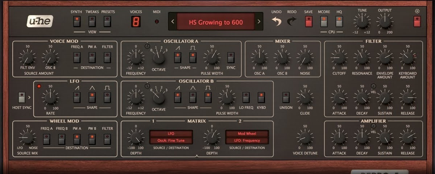Screen dimensions: 435x174
Task: Toggle Wheel Mod PW B destination
Action: click(x=92, y=138)
